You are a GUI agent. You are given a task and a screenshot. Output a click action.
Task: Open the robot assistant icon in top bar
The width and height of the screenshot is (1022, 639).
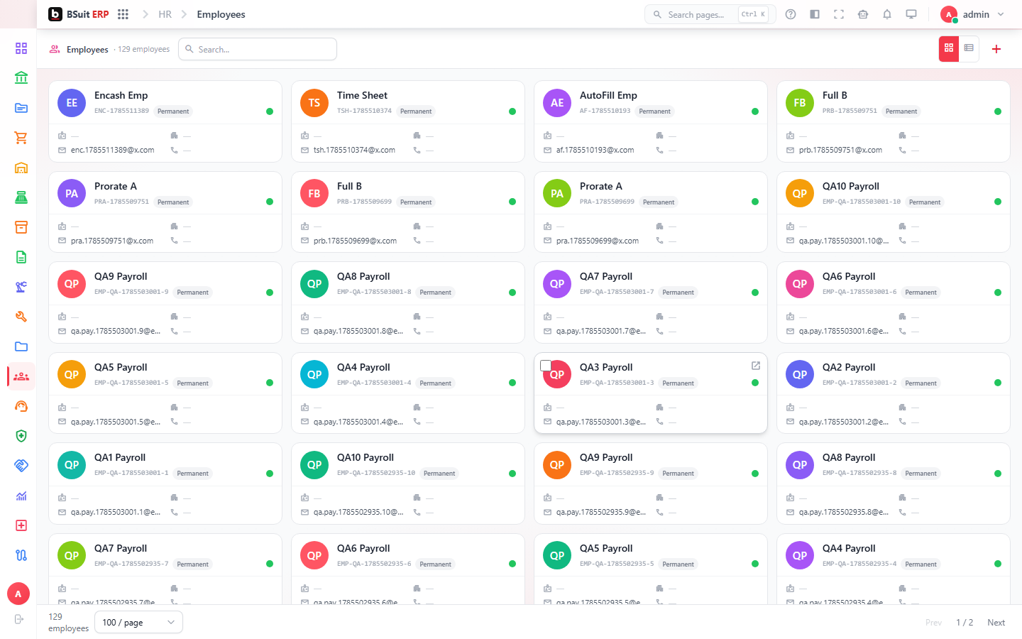coord(863,14)
